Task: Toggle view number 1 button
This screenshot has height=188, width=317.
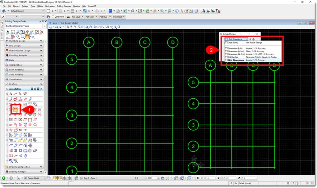Action: (54, 178)
